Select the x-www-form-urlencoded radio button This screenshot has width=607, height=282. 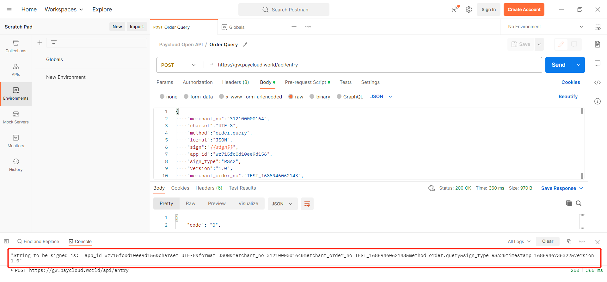pos(222,97)
